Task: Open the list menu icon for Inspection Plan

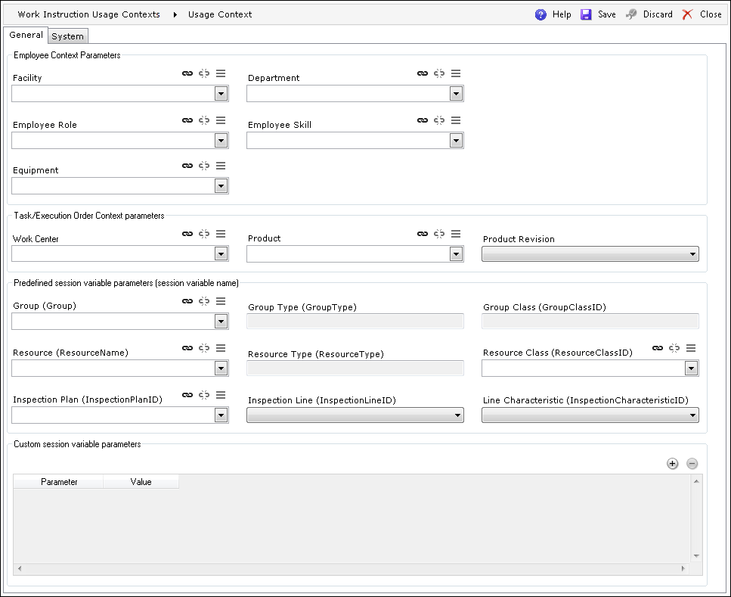Action: click(x=221, y=396)
